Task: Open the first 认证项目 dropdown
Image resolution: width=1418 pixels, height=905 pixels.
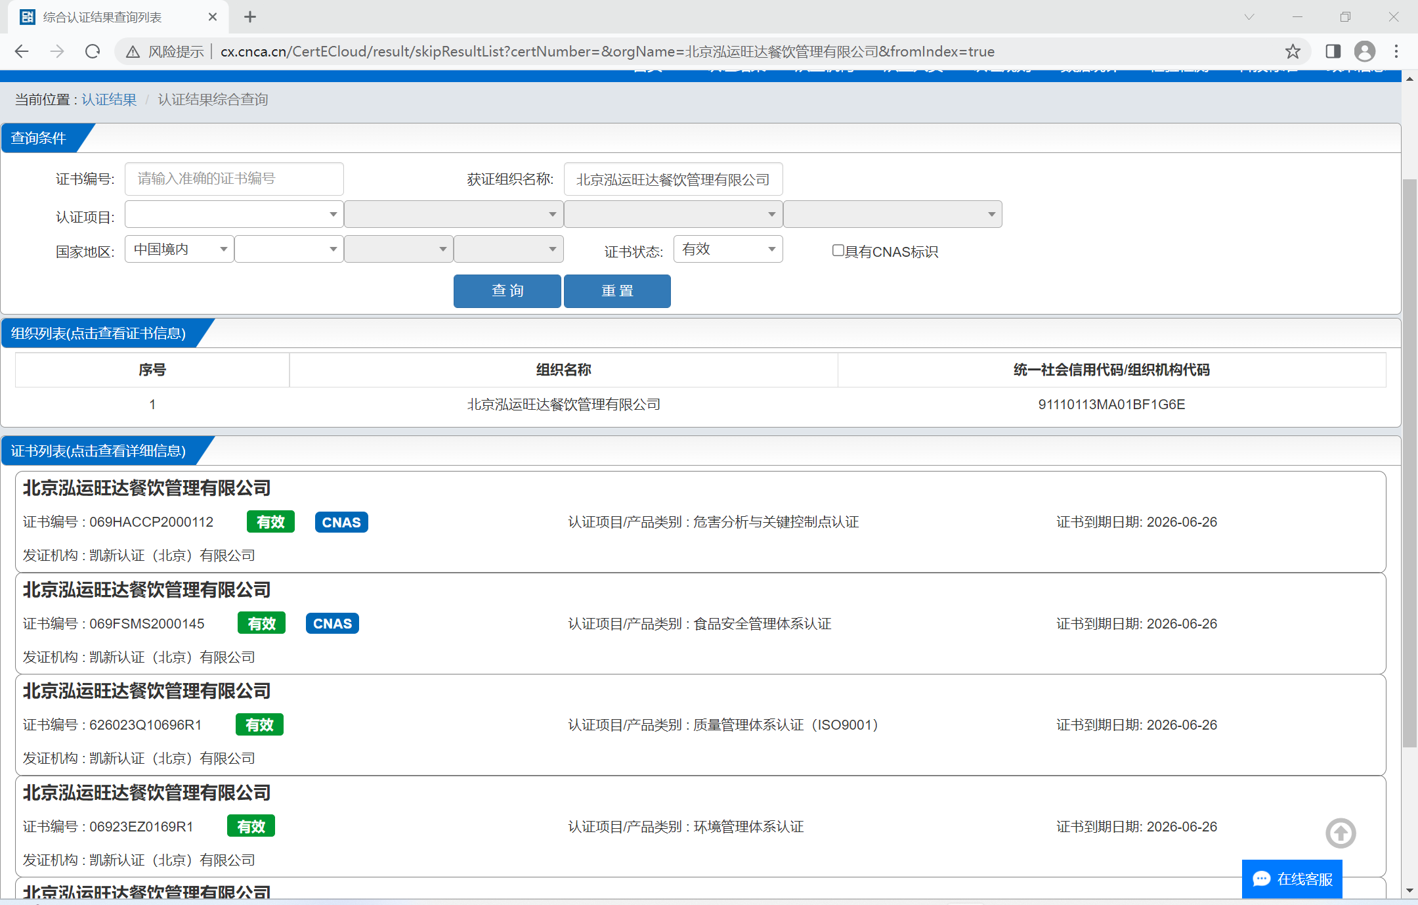Action: pyautogui.click(x=234, y=214)
